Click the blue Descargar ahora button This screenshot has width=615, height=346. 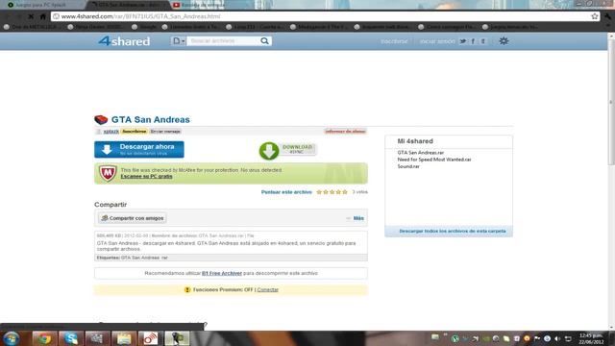(x=138, y=150)
